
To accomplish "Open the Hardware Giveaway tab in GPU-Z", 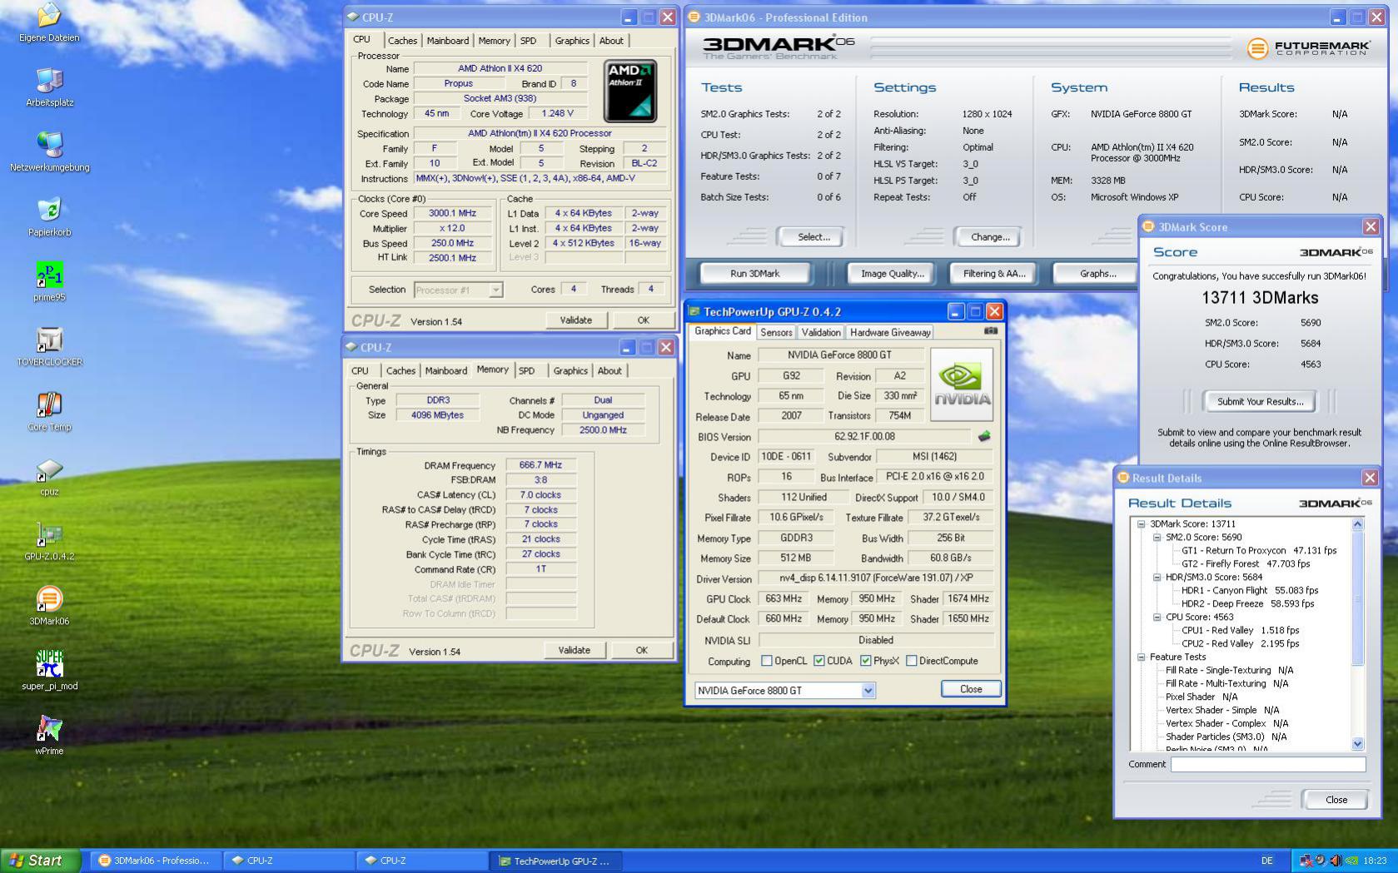I will click(x=890, y=333).
